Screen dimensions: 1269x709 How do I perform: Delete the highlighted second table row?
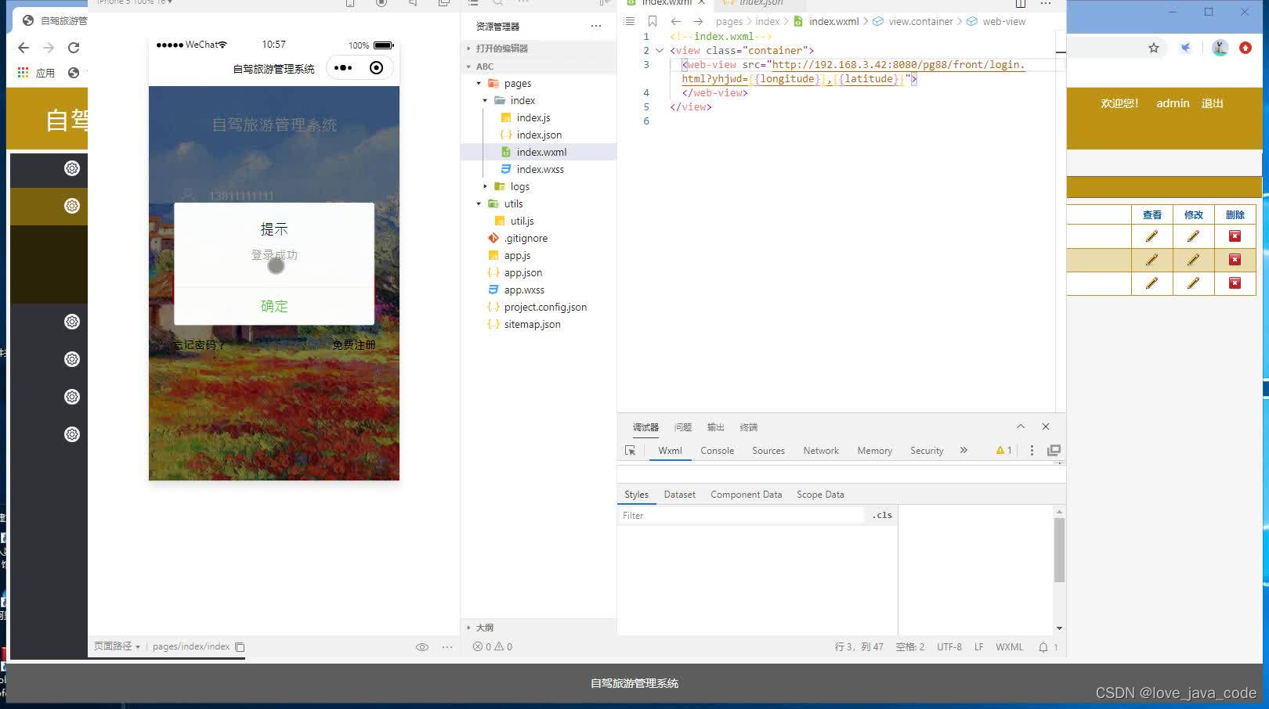click(1235, 260)
